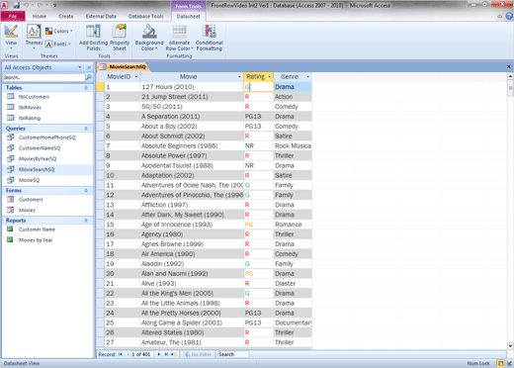Collapse the navigation pane shutter
This screenshot has height=368, width=514.
tap(89, 67)
